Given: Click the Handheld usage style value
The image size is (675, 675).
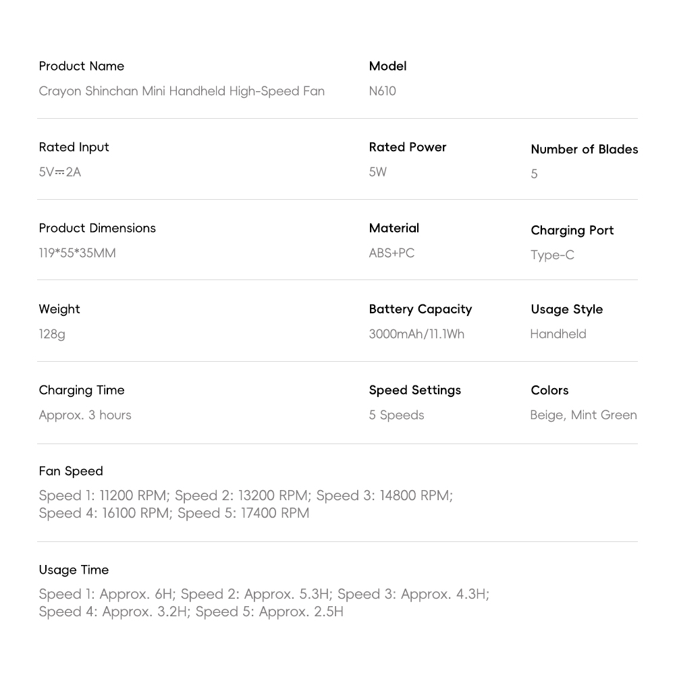Looking at the screenshot, I should coord(558,334).
